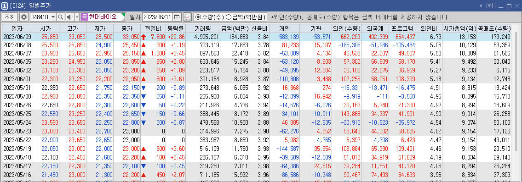Select the 2023/06/05 date cell
The height and width of the screenshot is (182, 522).
point(17,61)
